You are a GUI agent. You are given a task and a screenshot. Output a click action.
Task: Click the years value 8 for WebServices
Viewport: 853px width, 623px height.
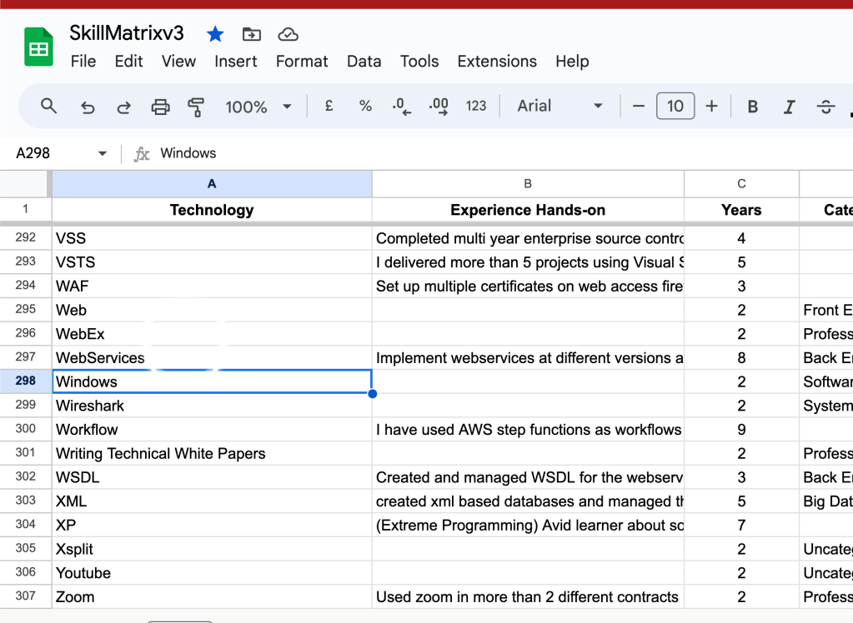point(741,357)
